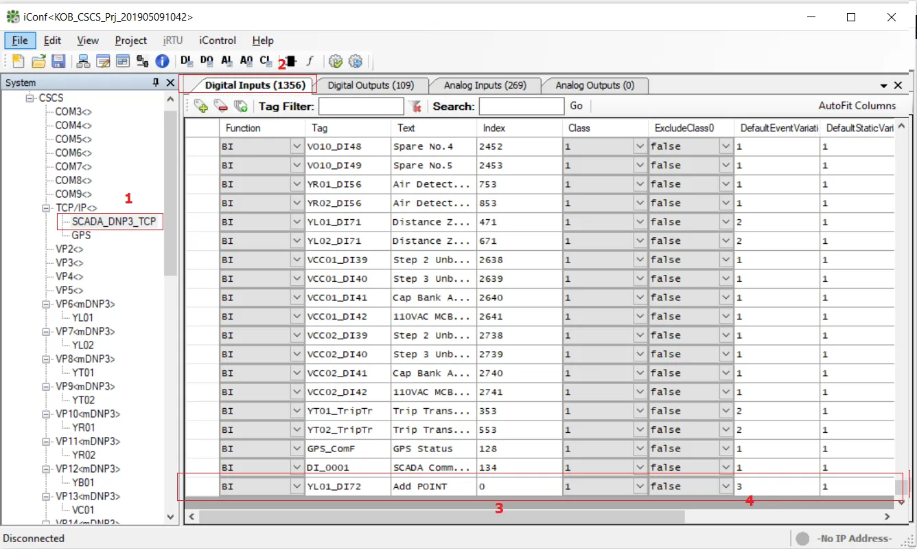Select the GPS tree item
The width and height of the screenshot is (917, 549).
coord(81,235)
